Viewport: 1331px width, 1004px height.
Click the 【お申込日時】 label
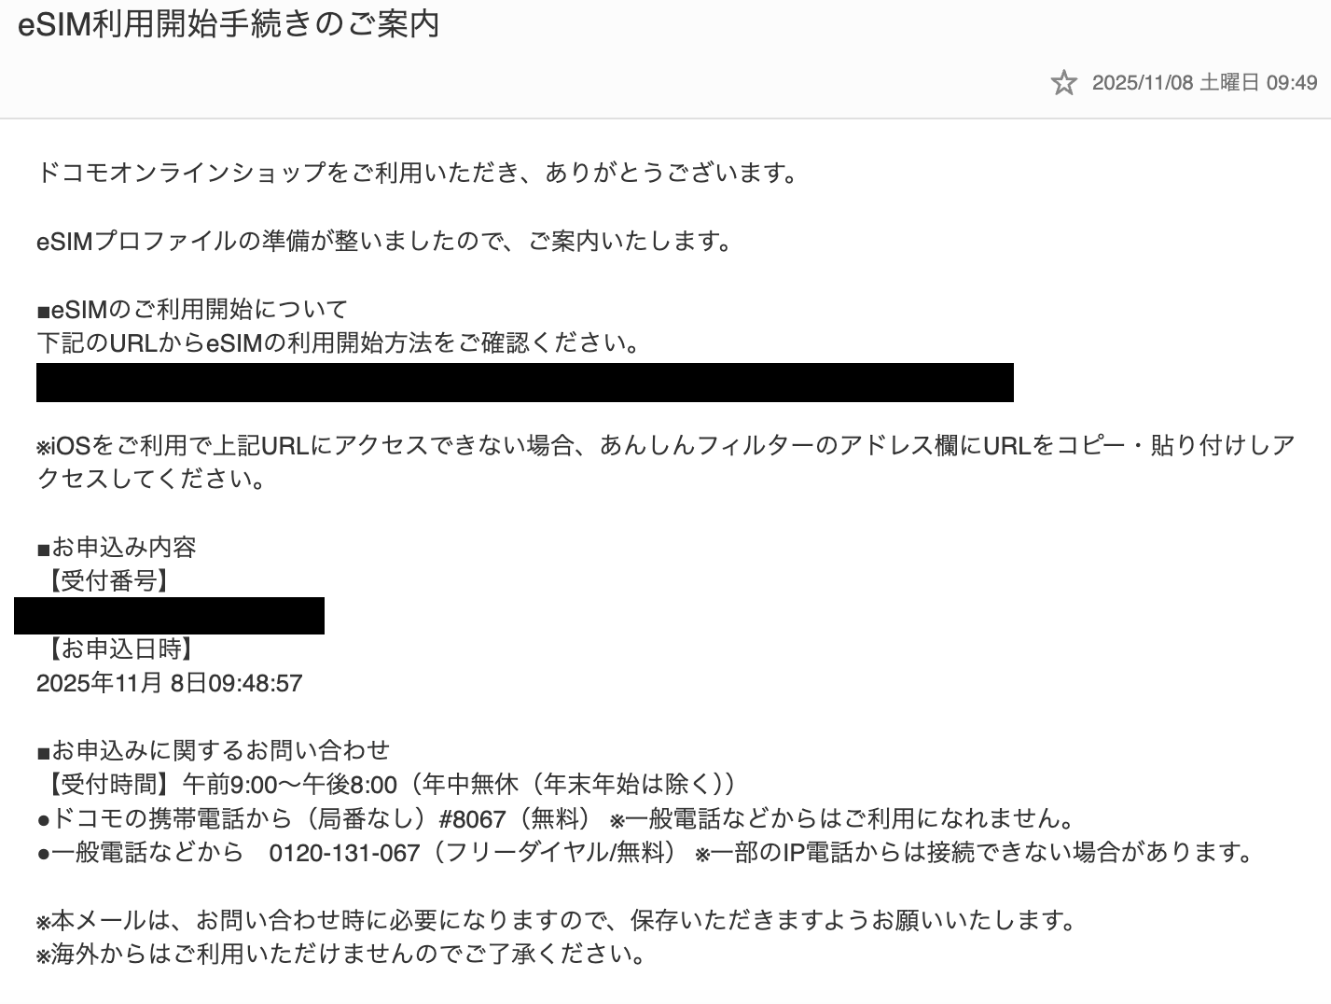[118, 649]
